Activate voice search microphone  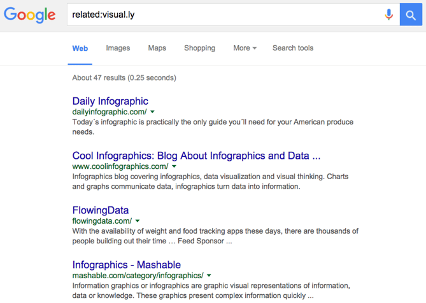point(388,14)
